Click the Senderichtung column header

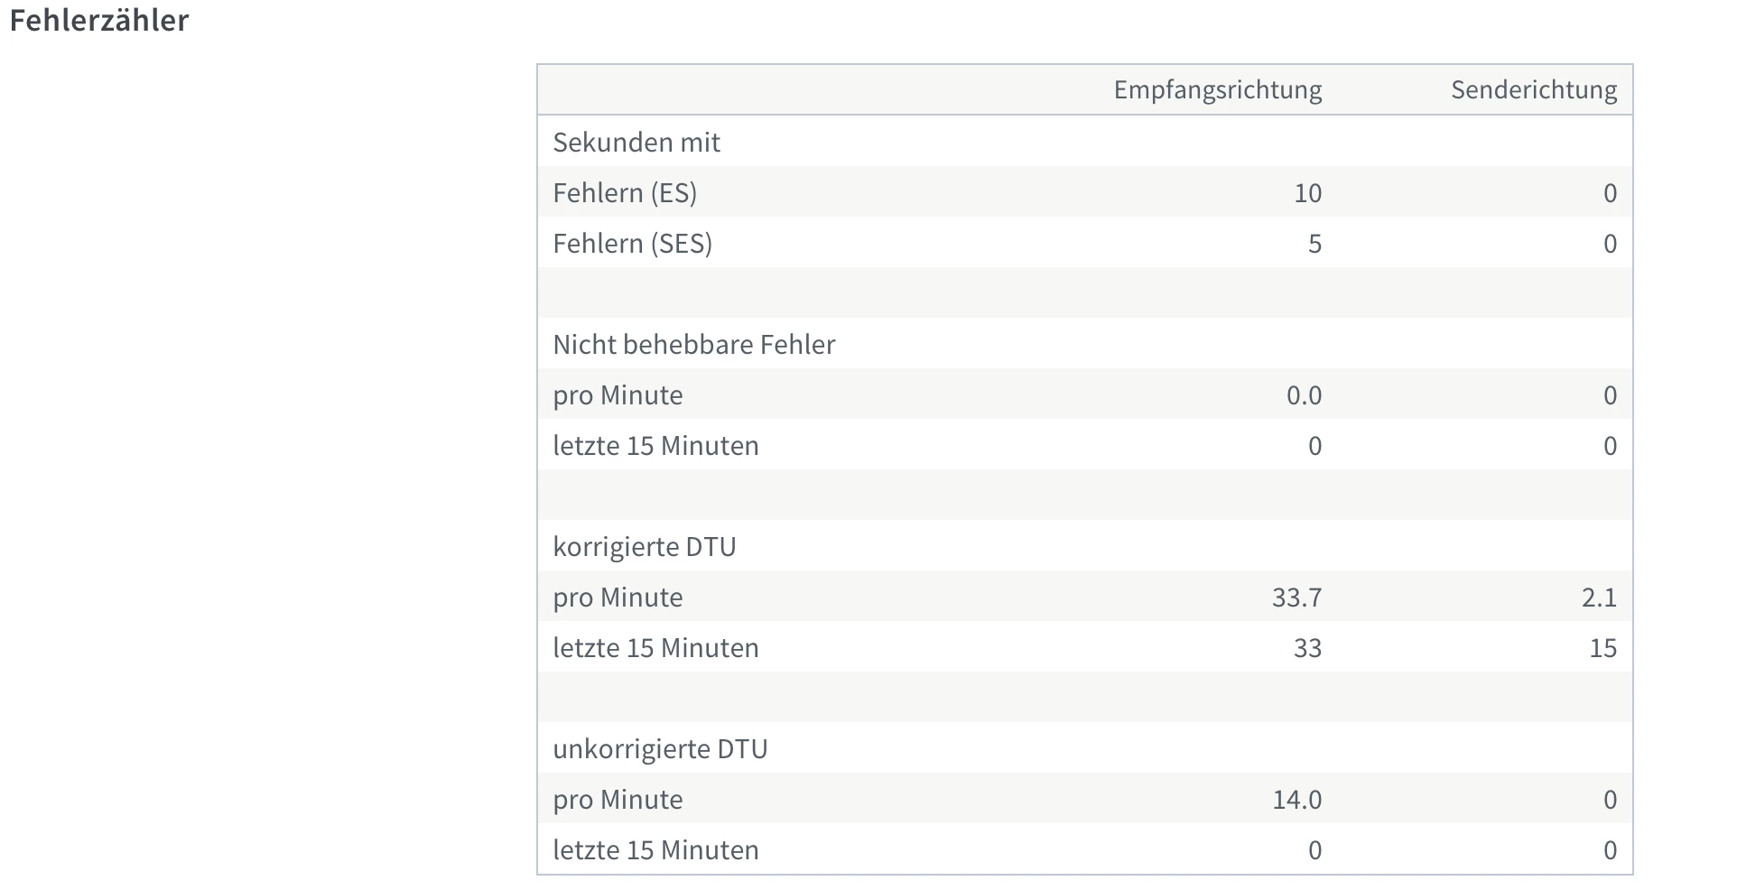point(1533,89)
